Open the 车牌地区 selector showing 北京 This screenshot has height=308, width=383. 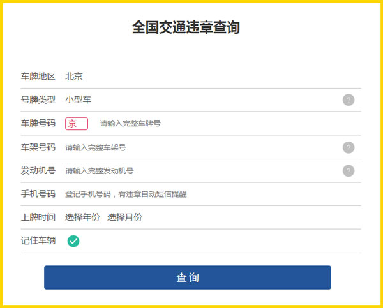(74, 77)
